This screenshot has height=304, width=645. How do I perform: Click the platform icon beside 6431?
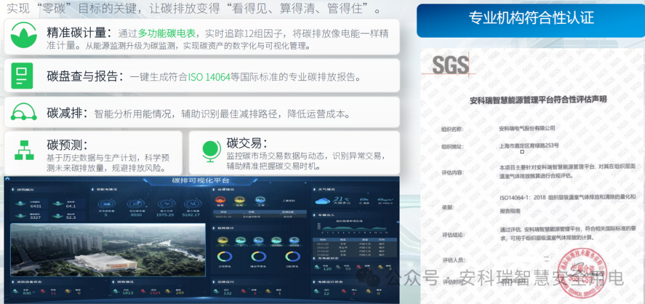[21, 203]
